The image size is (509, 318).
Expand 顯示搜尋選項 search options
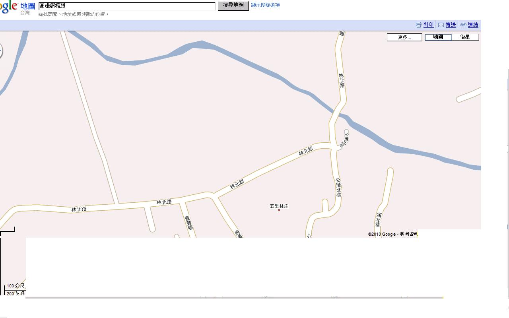pos(265,5)
